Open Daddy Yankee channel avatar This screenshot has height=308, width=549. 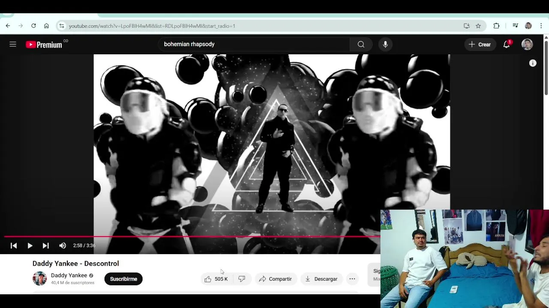[x=39, y=278]
